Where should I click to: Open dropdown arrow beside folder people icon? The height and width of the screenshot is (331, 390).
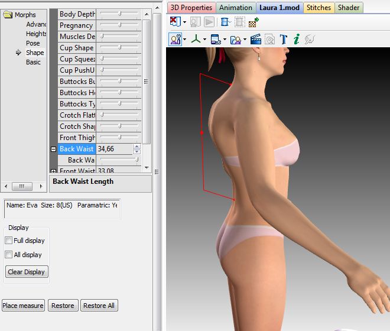(245, 40)
